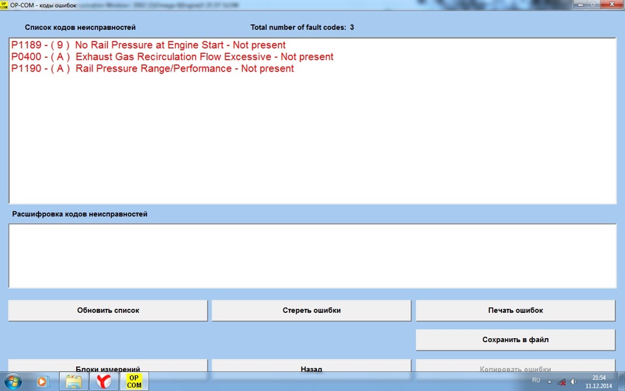Select fault code P0400 EGR row
The image size is (625, 391).
(x=172, y=57)
